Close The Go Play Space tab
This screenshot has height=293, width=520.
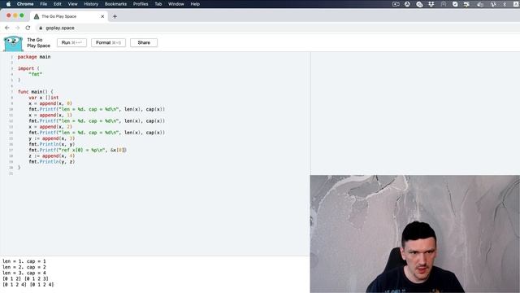[x=102, y=16]
